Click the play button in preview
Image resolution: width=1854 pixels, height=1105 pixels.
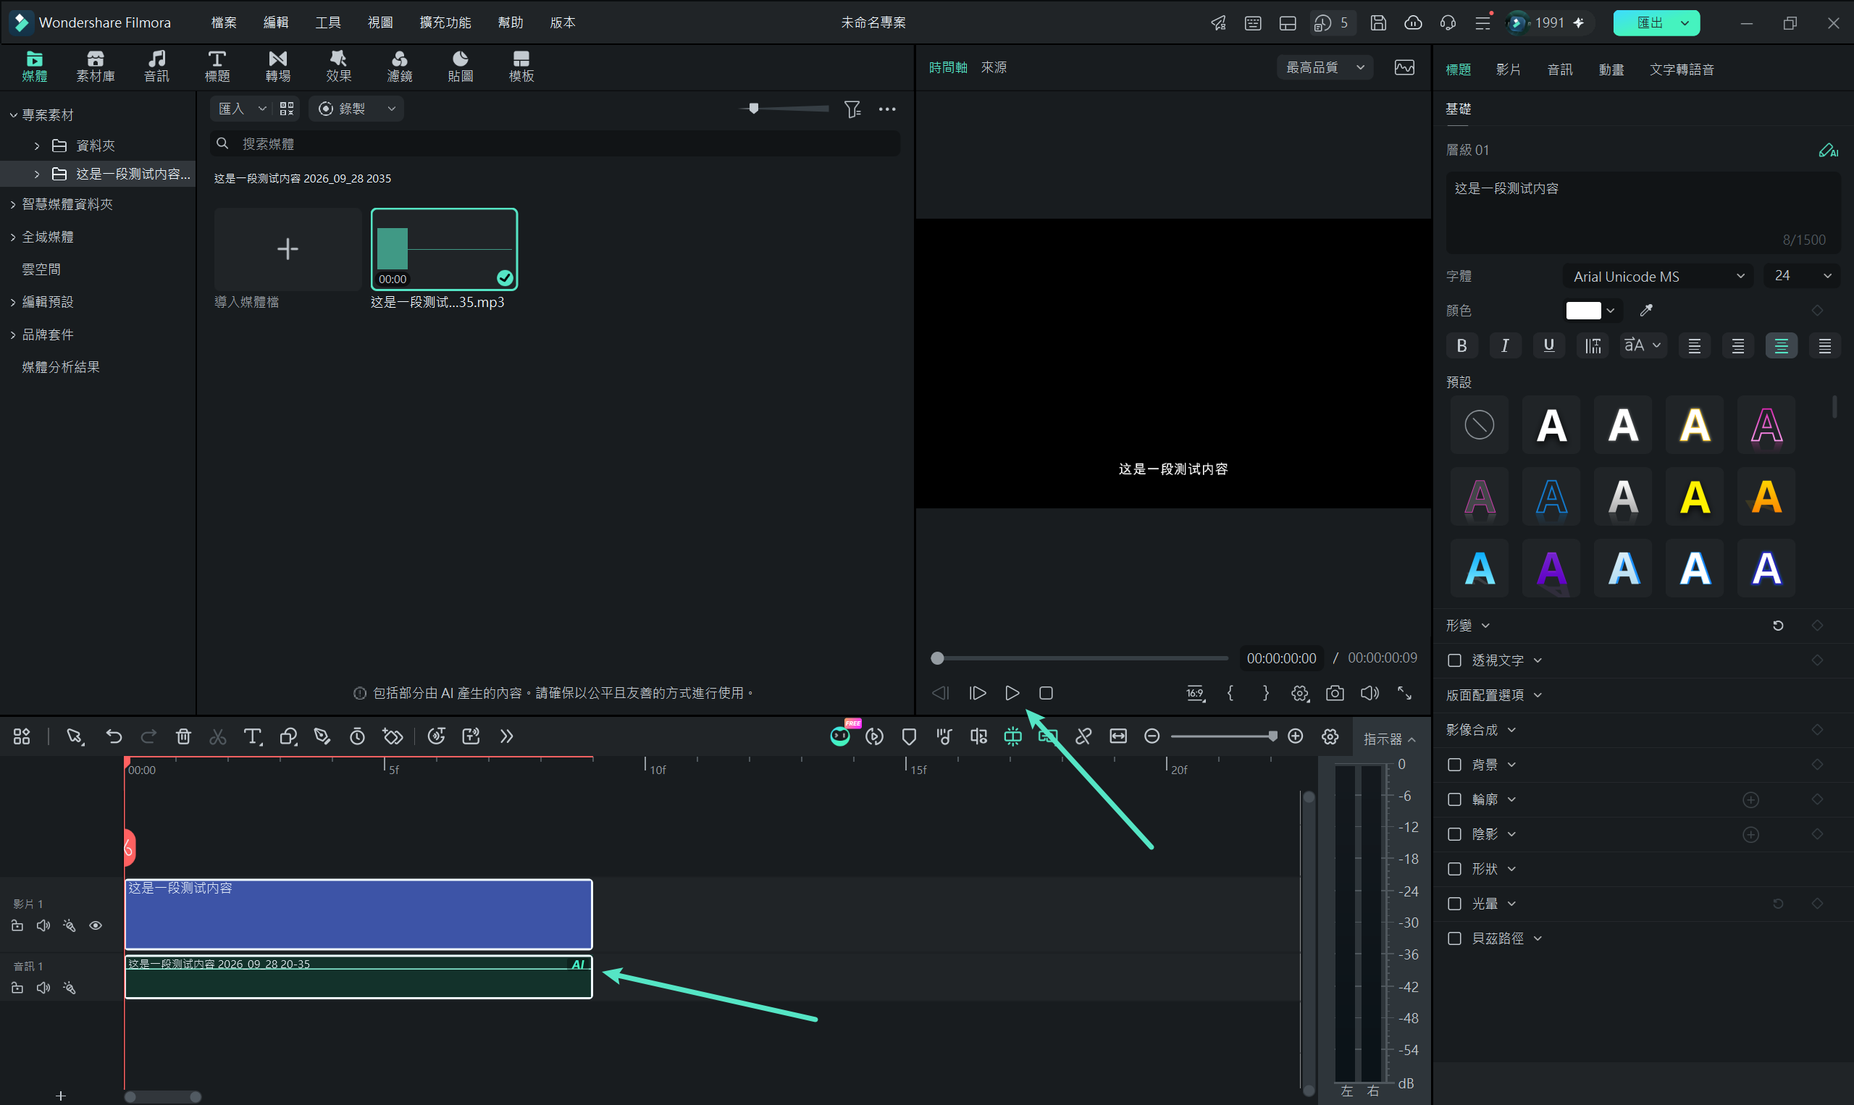(x=1012, y=693)
